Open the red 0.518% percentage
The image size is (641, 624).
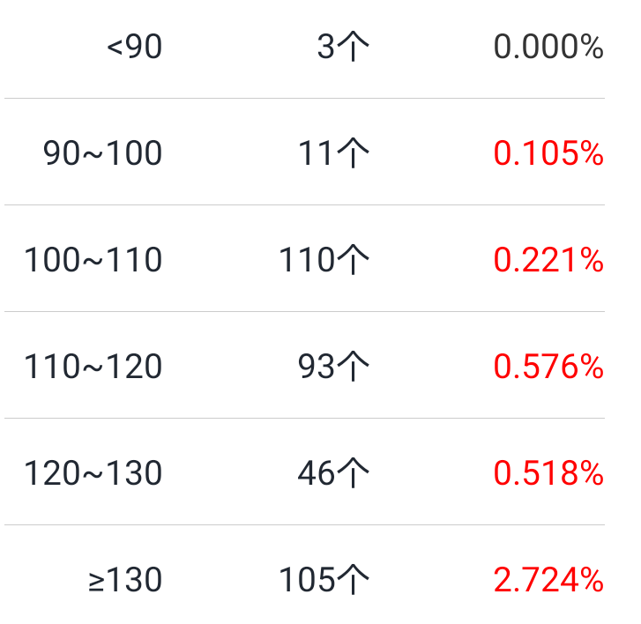(x=548, y=474)
